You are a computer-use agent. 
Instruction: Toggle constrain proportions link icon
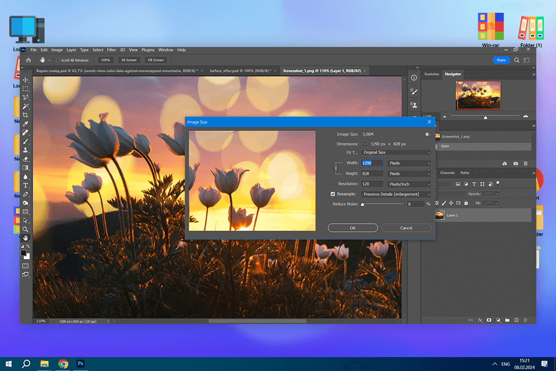point(336,169)
